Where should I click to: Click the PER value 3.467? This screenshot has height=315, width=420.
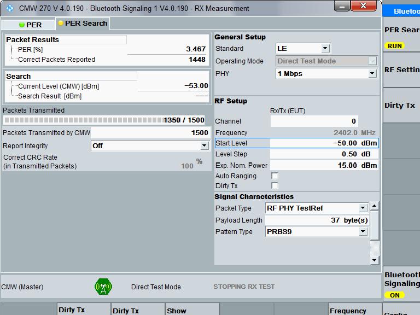click(196, 49)
